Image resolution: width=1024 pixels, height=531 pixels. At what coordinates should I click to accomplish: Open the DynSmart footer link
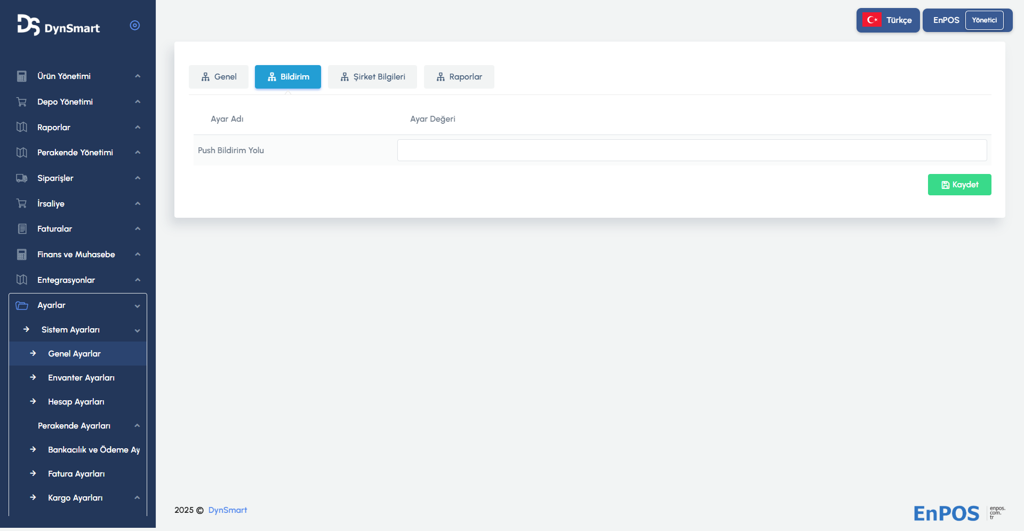click(227, 510)
